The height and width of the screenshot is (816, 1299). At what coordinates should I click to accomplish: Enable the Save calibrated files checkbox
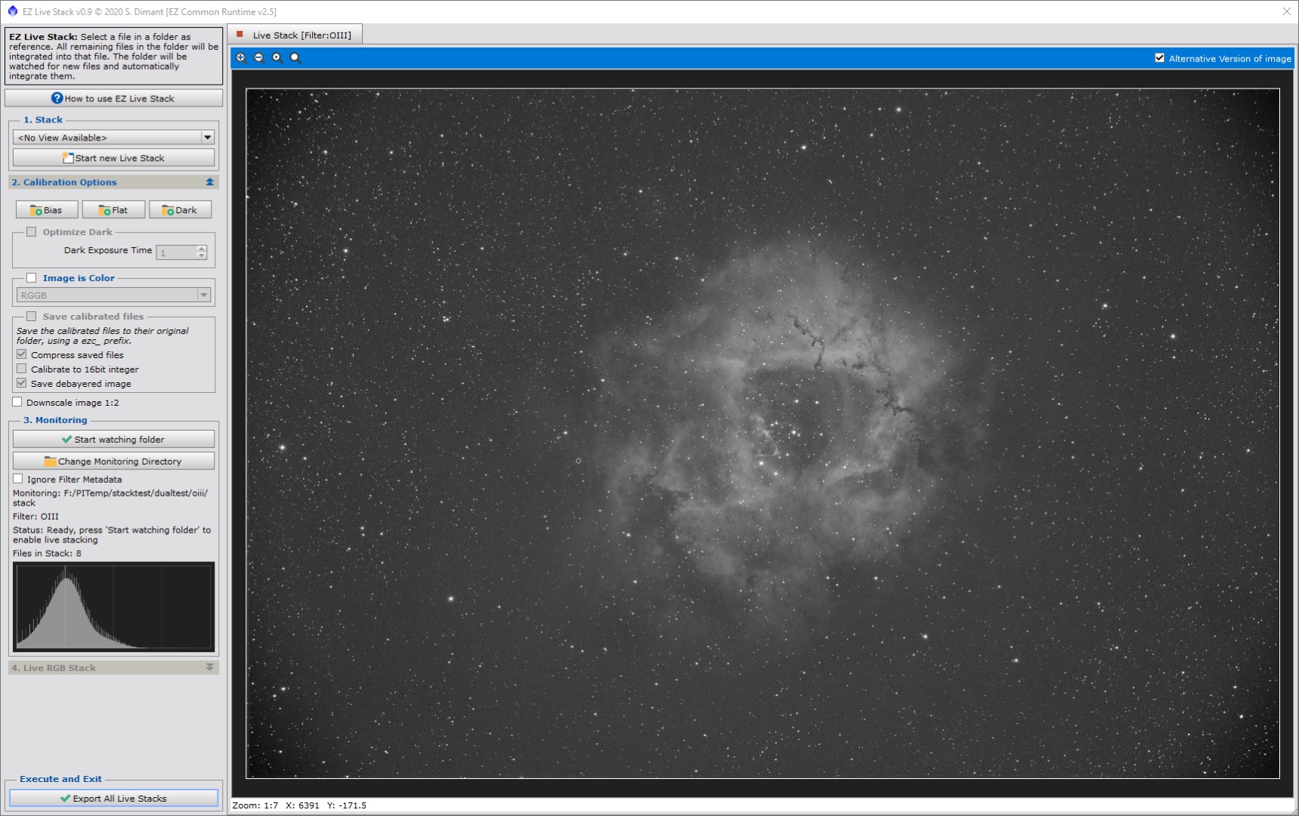coord(32,317)
